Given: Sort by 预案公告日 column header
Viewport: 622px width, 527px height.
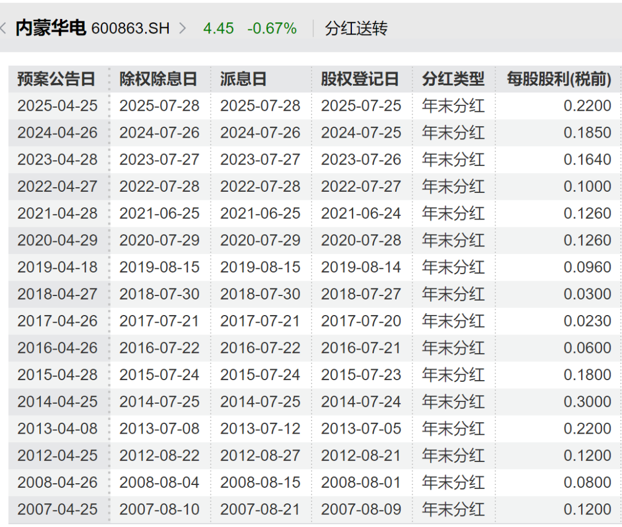Looking at the screenshot, I should [56, 79].
